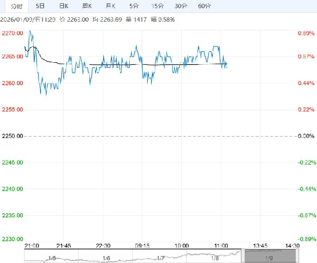Open the 日K daily candlestick tab
This screenshot has width=317, height=263.
coord(63,6)
